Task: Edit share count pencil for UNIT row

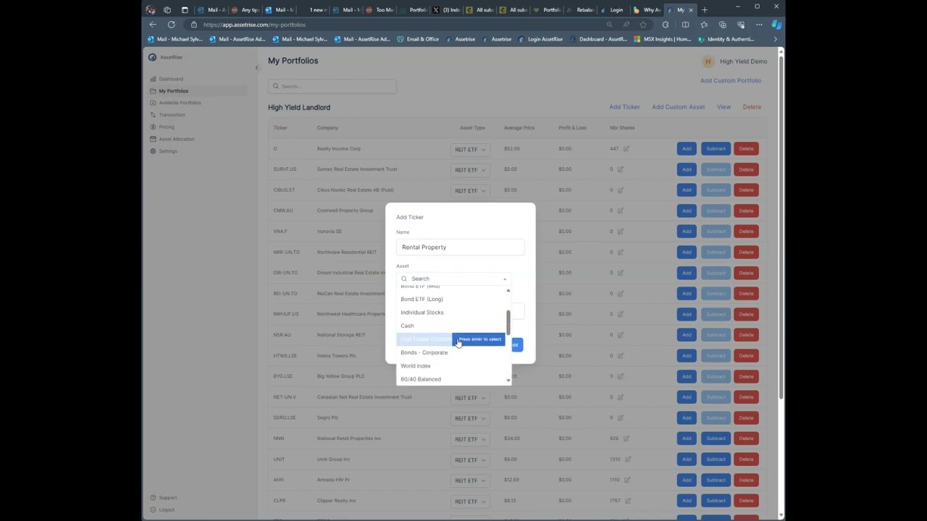Action: point(627,459)
